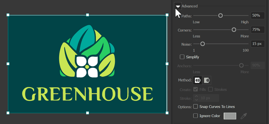The image size is (269, 124).
Task: Enable Snap Curves To Lines
Action: (x=195, y=107)
